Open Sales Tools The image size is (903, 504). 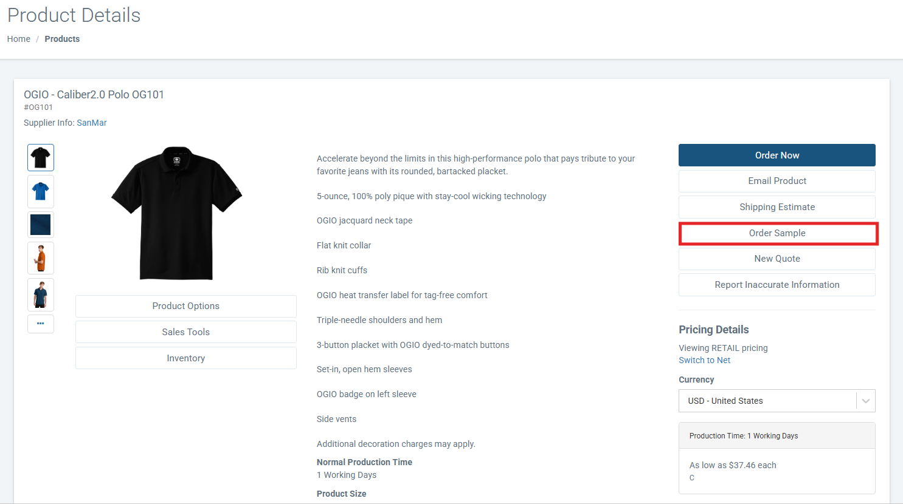coord(186,332)
